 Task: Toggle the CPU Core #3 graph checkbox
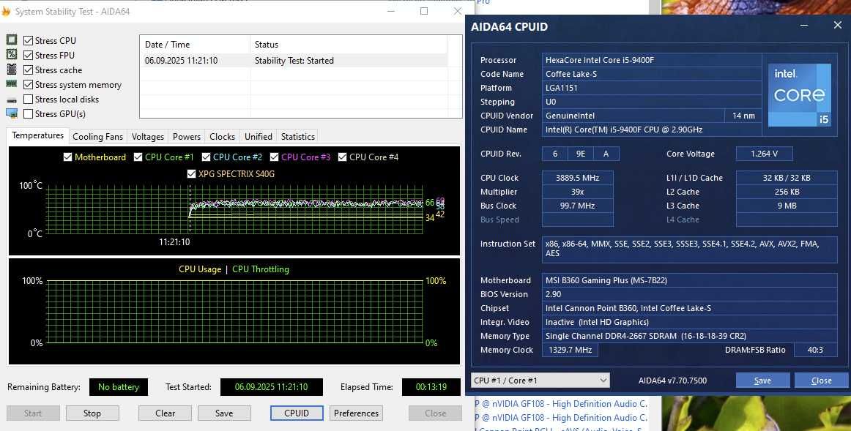pyautogui.click(x=275, y=157)
